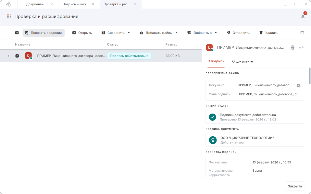This screenshot has width=311, height=194.
Task: Open the apps grid menu icon
Action: point(9,17)
